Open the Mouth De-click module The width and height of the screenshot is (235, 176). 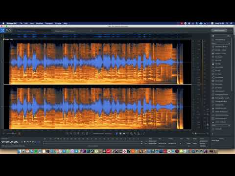[221, 108]
